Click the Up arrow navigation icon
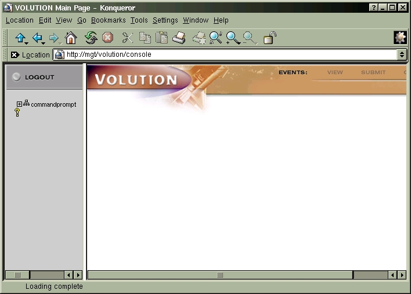411x294 pixels. click(x=20, y=38)
